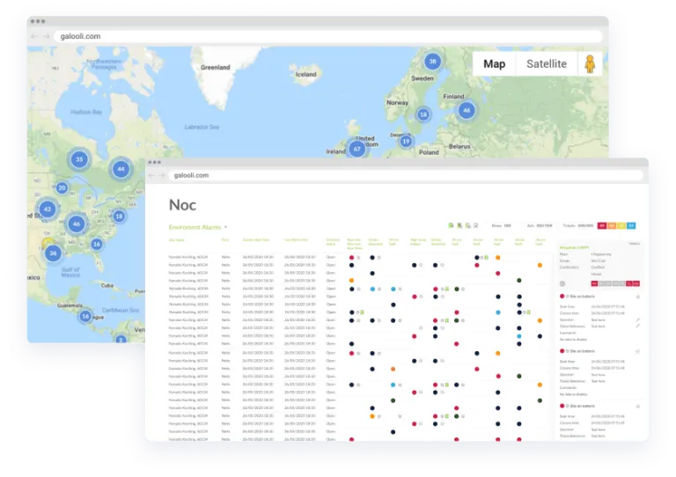
Task: Select the 18 cluster marker on the US east coast
Action: (119, 216)
